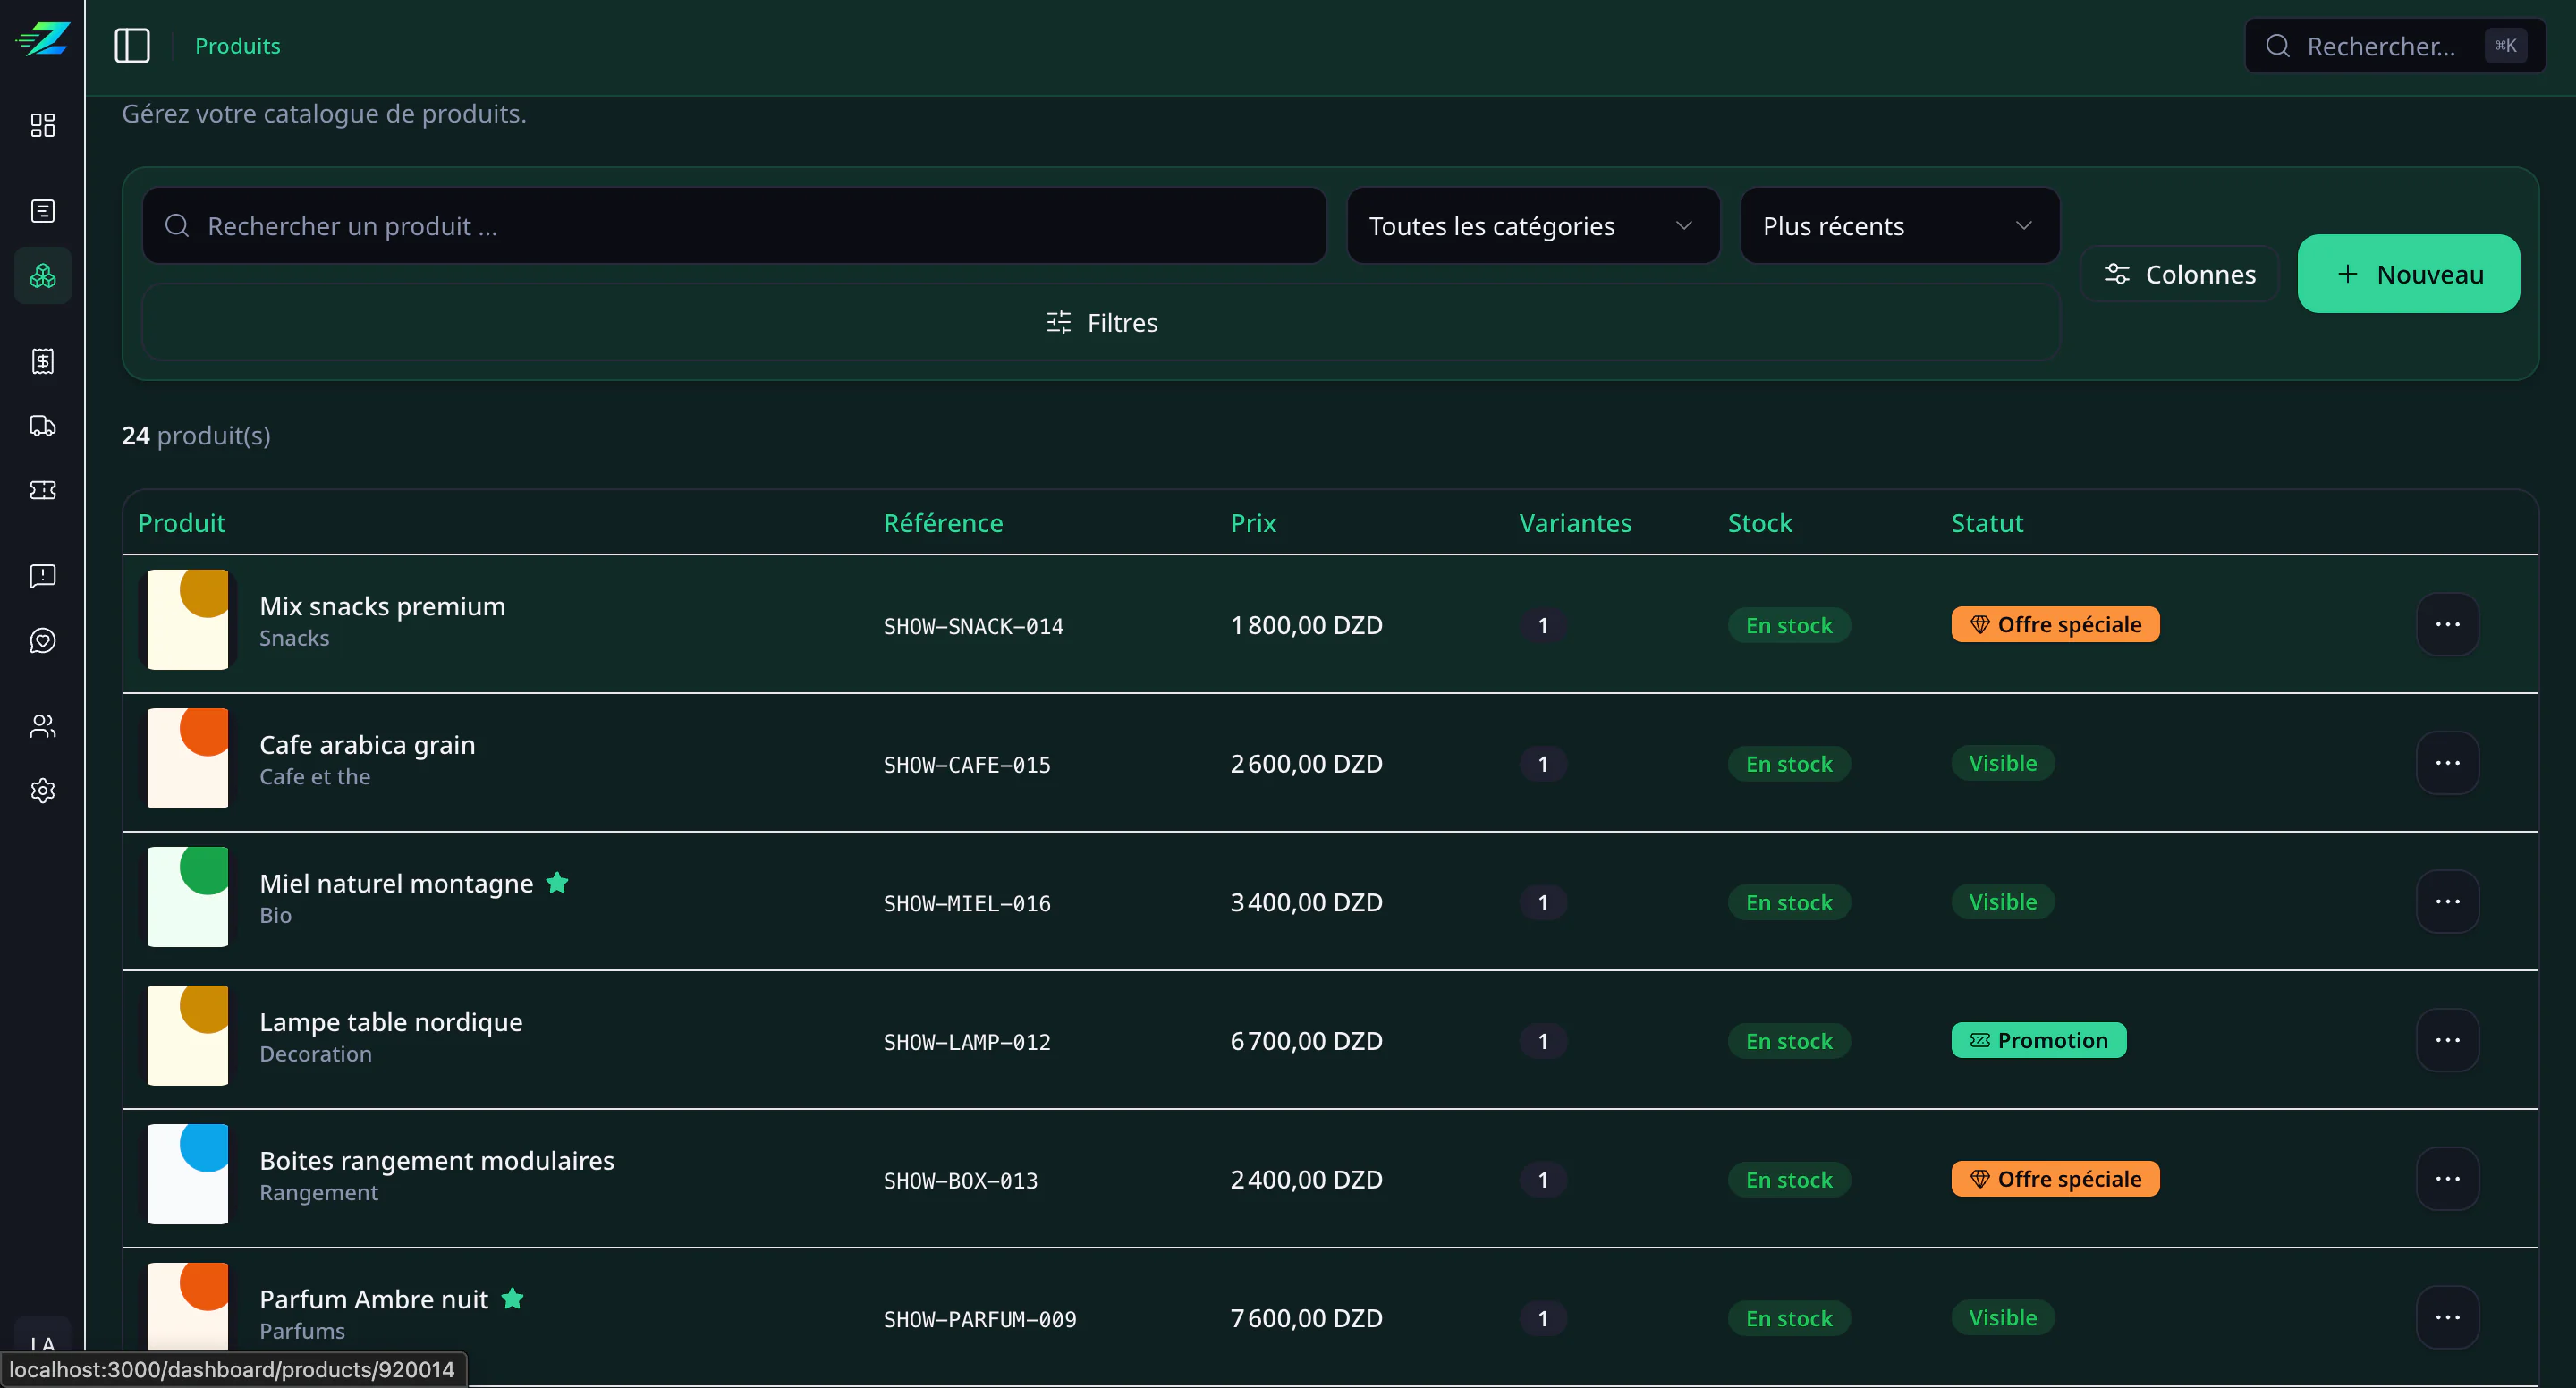Screen dimensions: 2576x1388
Task: Open the heart chat icon in sidebar
Action: point(43,641)
